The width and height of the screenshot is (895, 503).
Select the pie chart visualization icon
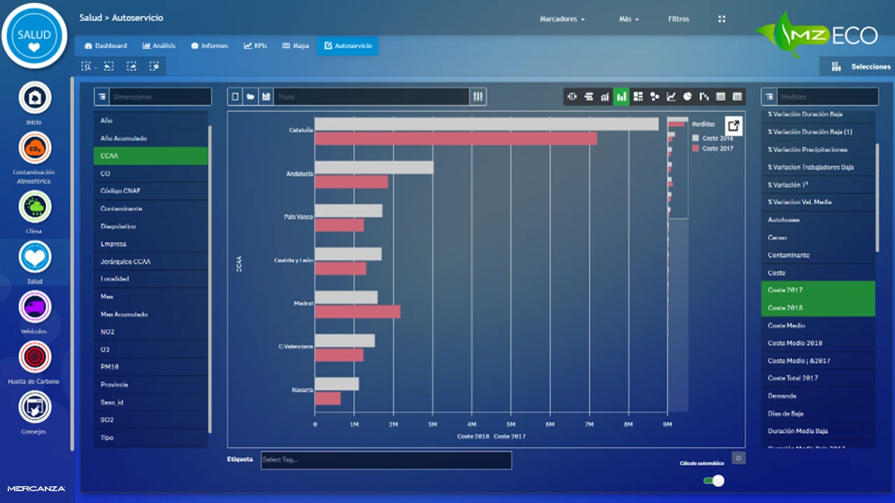[x=687, y=97]
